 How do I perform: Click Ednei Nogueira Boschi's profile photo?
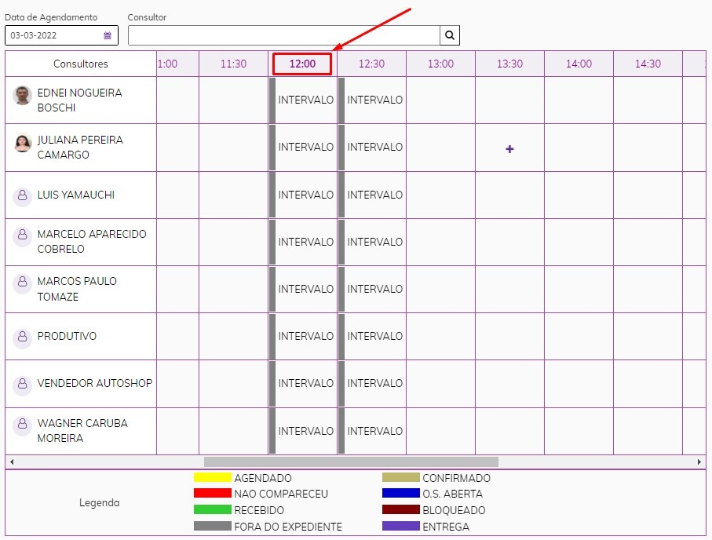point(22,96)
